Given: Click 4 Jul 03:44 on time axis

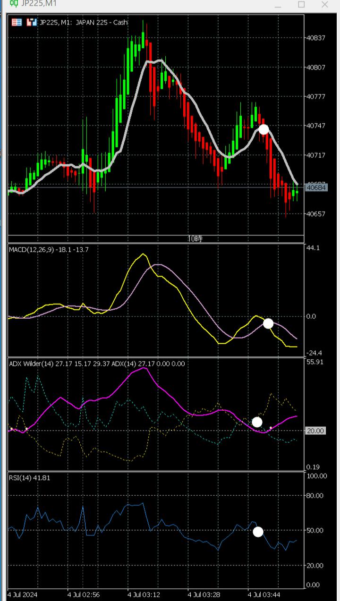Looking at the screenshot, I should [x=265, y=593].
